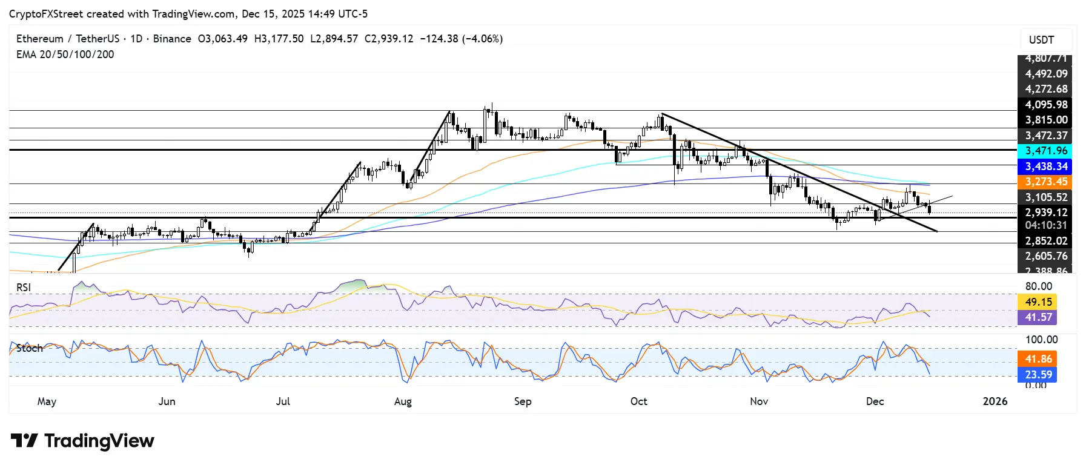This screenshot has height=468, width=1086.
Task: Click the current price label 2,939.12
Action: coord(1045,213)
